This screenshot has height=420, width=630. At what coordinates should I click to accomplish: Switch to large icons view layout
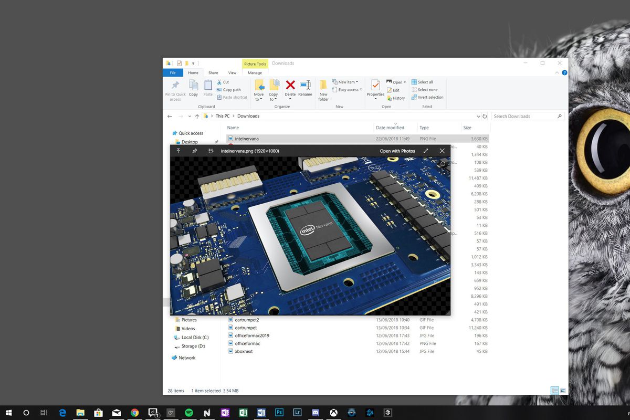coord(563,391)
